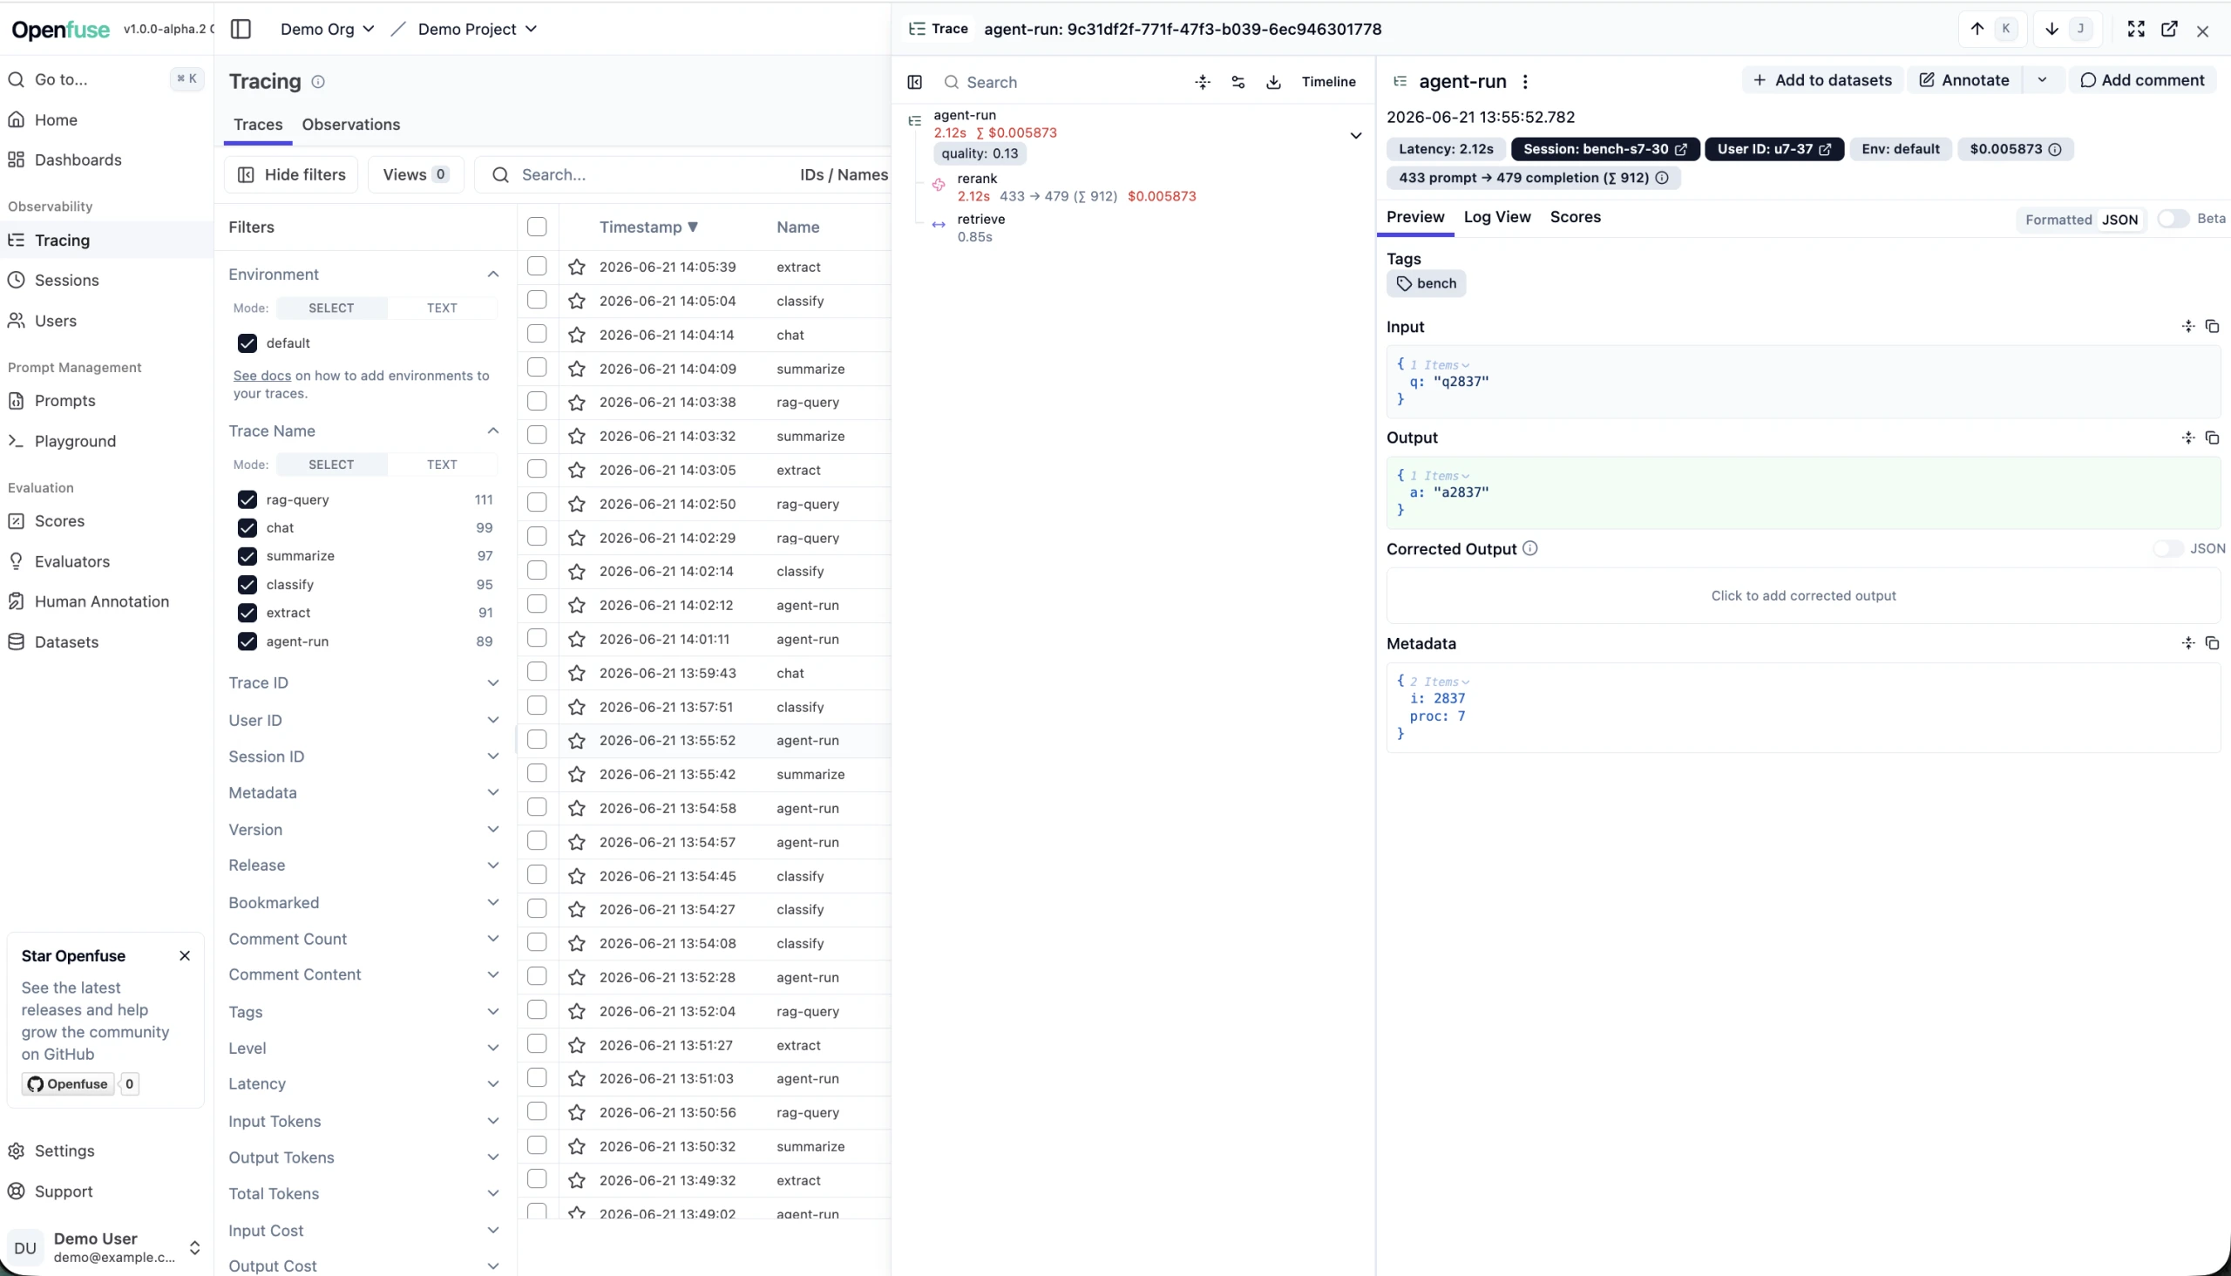Toggle Corrected Output JSON switch
Viewport: 2231px width, 1276px height.
[2168, 548]
